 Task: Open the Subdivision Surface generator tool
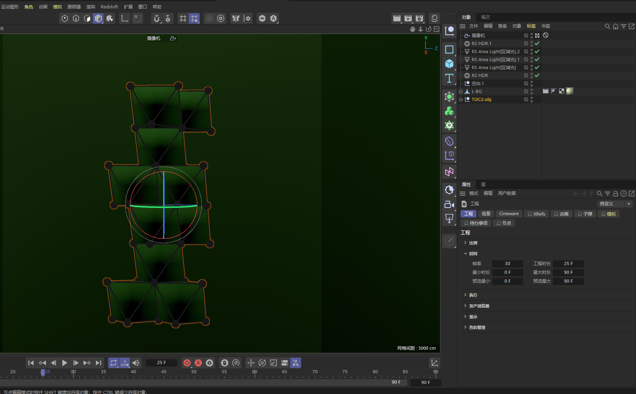click(x=449, y=97)
